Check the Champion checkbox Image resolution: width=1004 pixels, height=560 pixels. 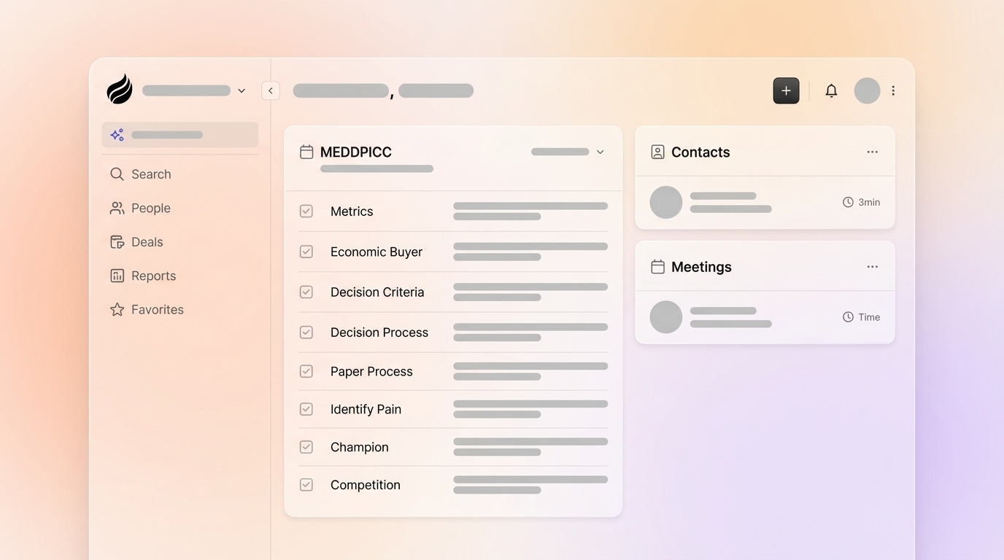tap(306, 446)
